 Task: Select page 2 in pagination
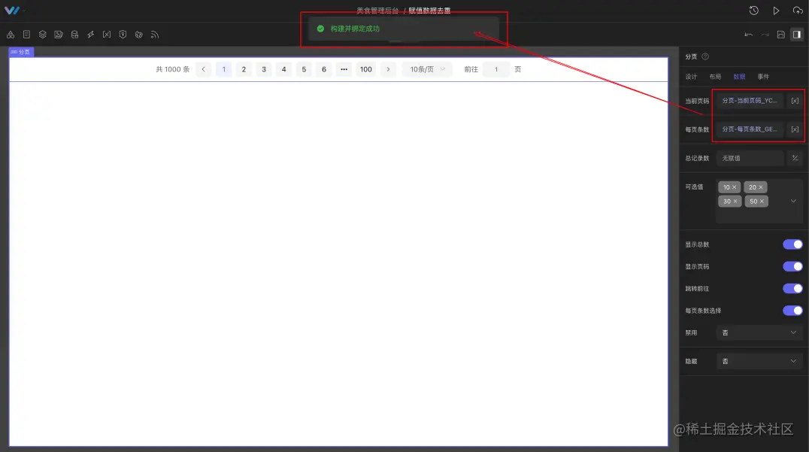[x=244, y=69]
